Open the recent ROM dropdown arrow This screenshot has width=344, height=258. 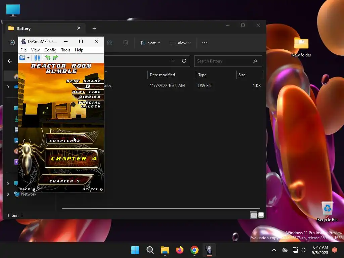28,58
